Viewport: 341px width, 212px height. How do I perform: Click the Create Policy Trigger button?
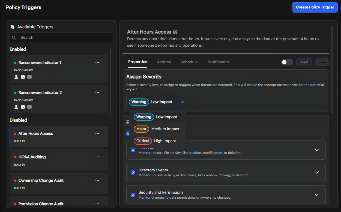coord(315,7)
